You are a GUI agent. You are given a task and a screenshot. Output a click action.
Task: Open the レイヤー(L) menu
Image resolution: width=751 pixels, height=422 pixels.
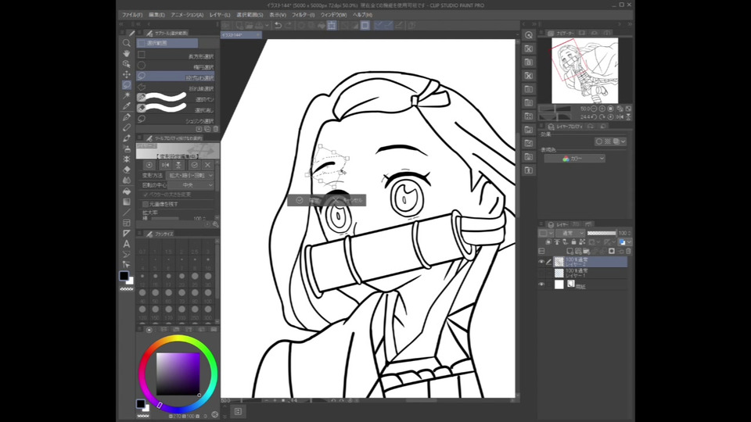pyautogui.click(x=220, y=15)
